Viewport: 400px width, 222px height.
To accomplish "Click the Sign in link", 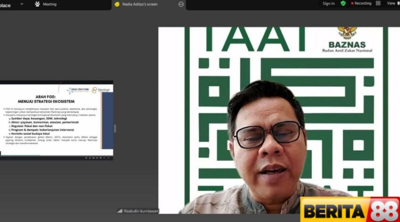I will 328,3.
